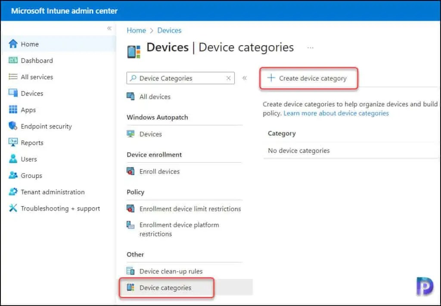Open Device clean-up rules
This screenshot has height=306, width=441.
point(171,271)
